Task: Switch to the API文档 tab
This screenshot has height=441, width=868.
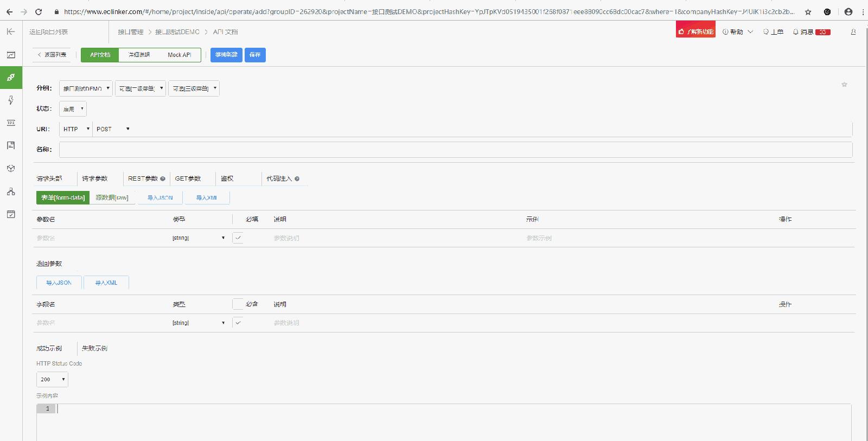Action: [x=100, y=55]
